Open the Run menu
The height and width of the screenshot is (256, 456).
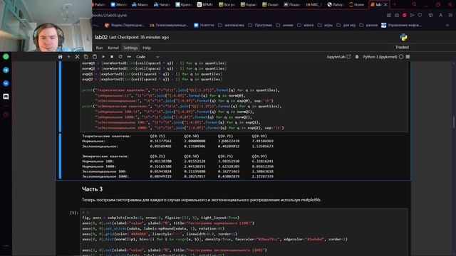click(x=99, y=48)
